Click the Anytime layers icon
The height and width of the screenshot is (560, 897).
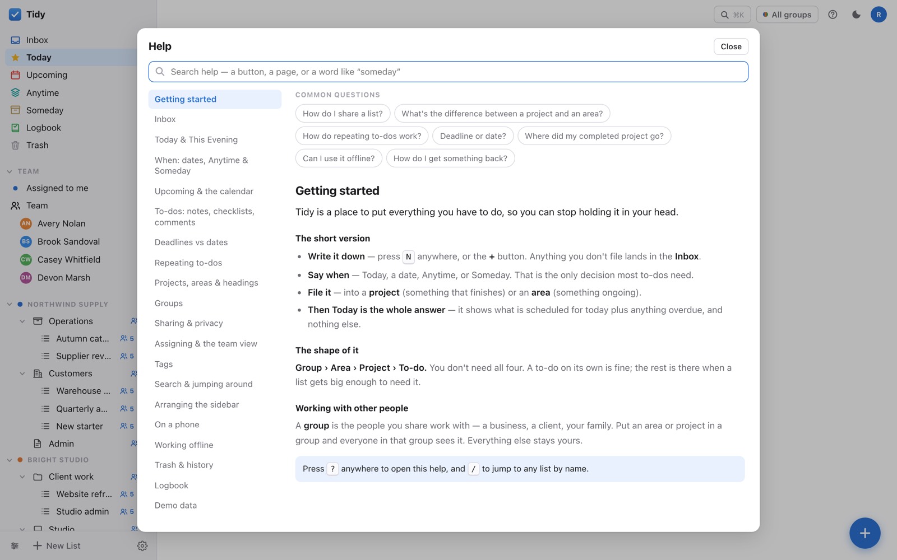(x=15, y=93)
